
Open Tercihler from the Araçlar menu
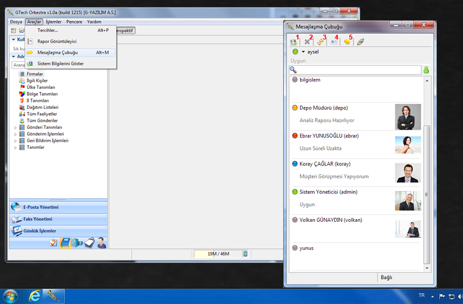coord(48,30)
